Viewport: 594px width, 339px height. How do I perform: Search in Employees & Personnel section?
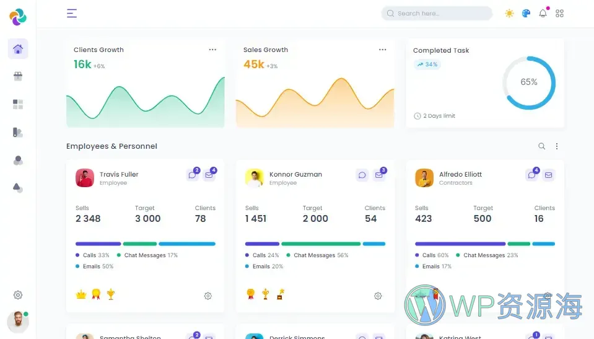541,146
